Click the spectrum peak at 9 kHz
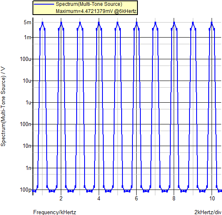The image size is (222, 215). tap(193, 23)
